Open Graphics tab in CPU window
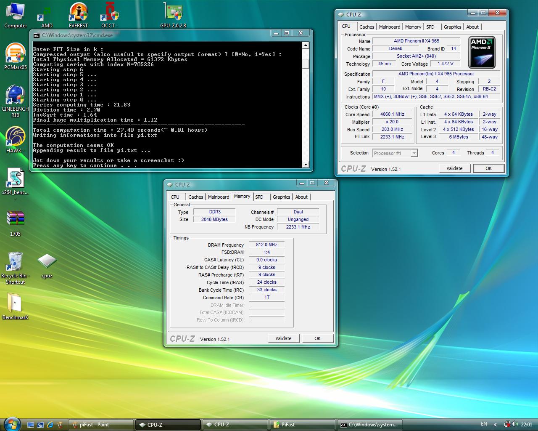Viewport: 538px width, 431px height. (x=452, y=27)
